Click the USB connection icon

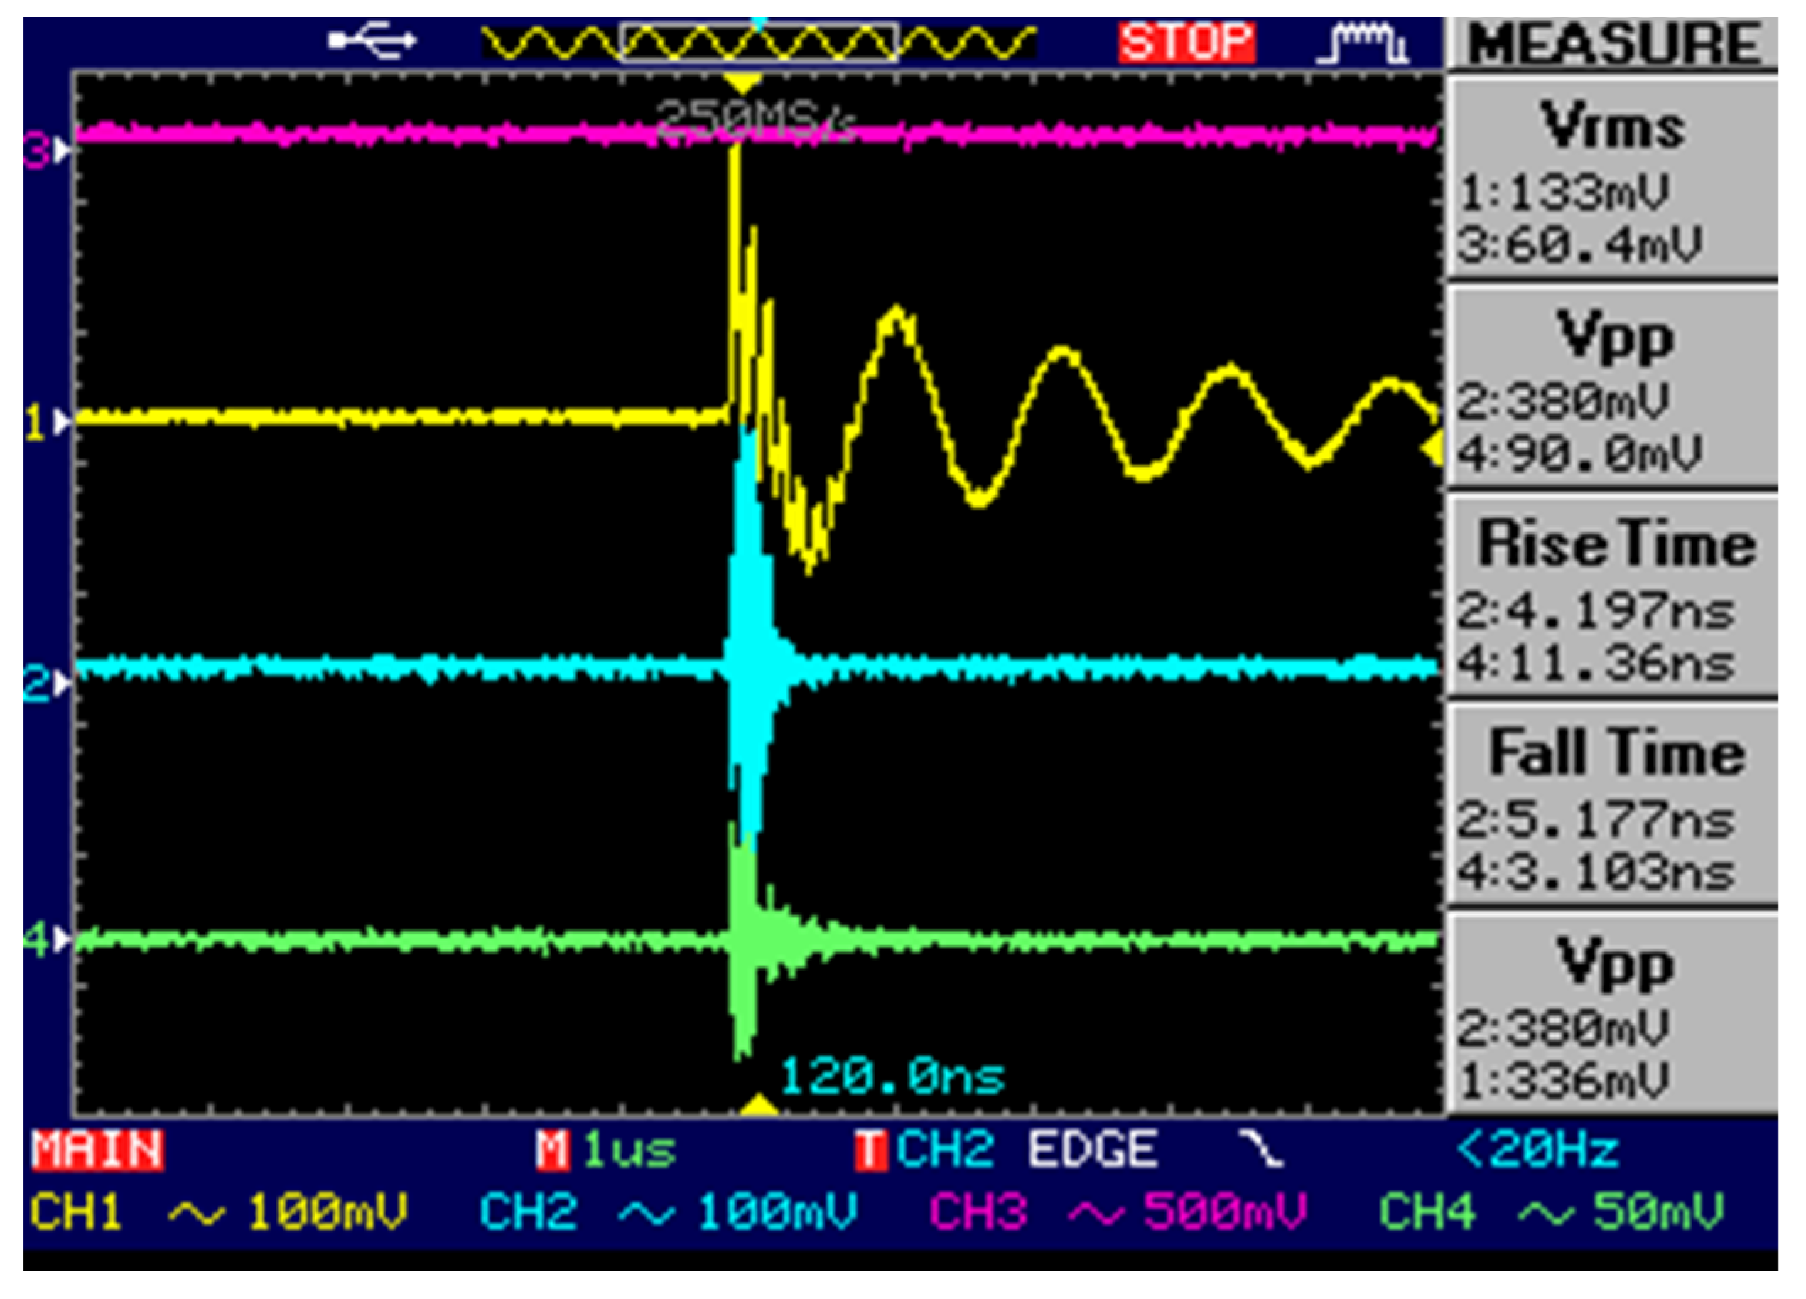[x=373, y=40]
